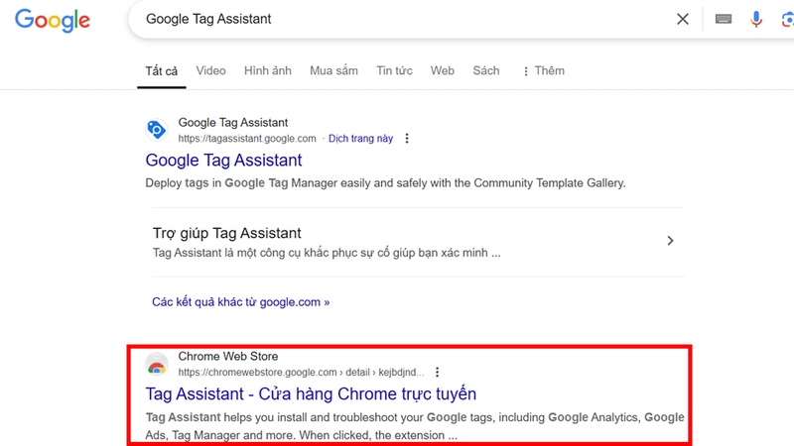The height and width of the screenshot is (446, 794).
Task: Expand the Thêm more filters menu
Action: click(x=544, y=70)
